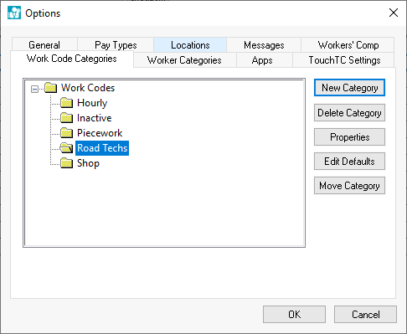Click the Options app icon in title bar

coord(14,13)
